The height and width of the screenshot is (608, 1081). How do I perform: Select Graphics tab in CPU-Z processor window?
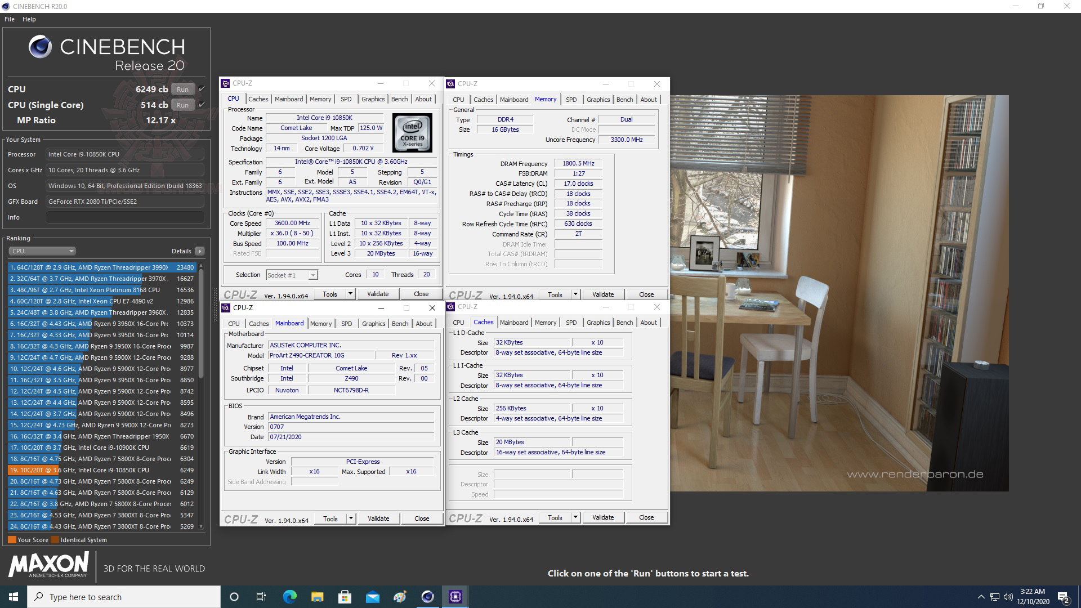tap(372, 99)
